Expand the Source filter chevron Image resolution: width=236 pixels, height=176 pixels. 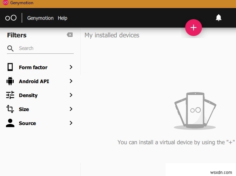click(x=71, y=123)
